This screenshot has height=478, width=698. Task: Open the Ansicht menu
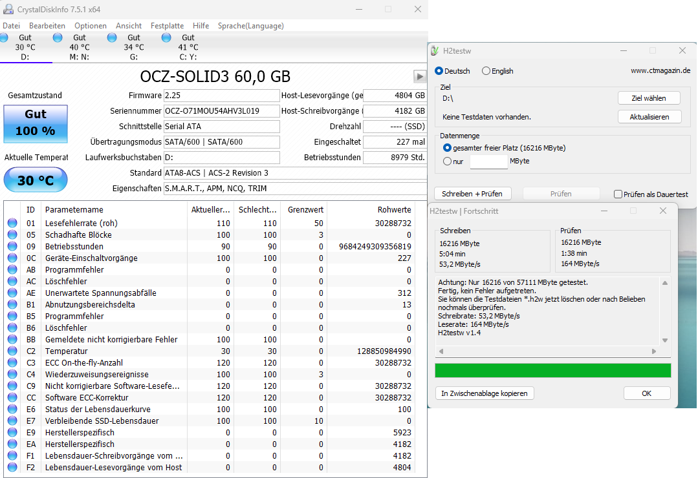(129, 26)
